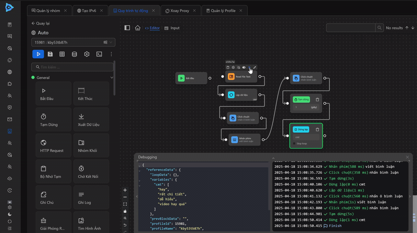Image resolution: width=417 pixels, height=233 pixels.
Task: Toggle the canvas lock icon
Action: 125,211
